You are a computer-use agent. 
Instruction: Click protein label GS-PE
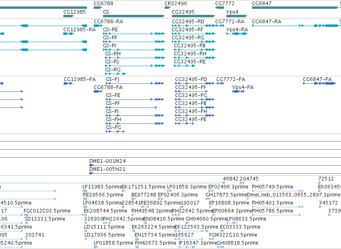(x=113, y=95)
